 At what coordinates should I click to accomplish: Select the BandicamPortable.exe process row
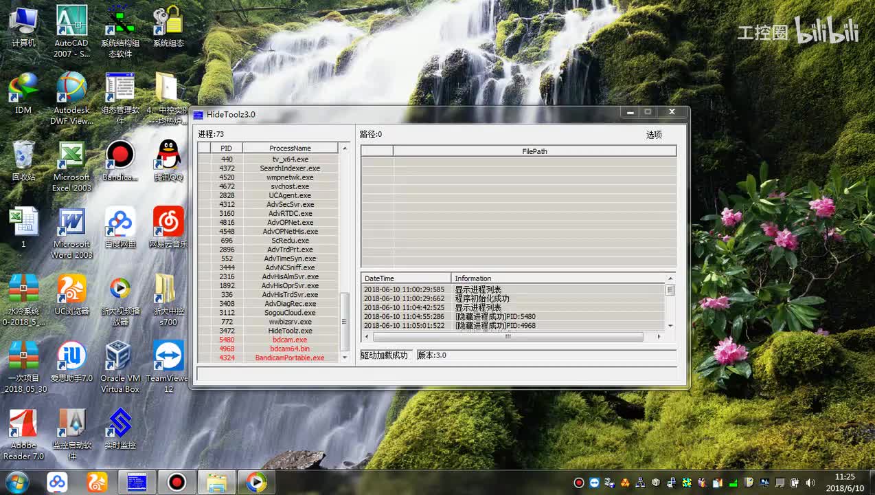(x=269, y=357)
